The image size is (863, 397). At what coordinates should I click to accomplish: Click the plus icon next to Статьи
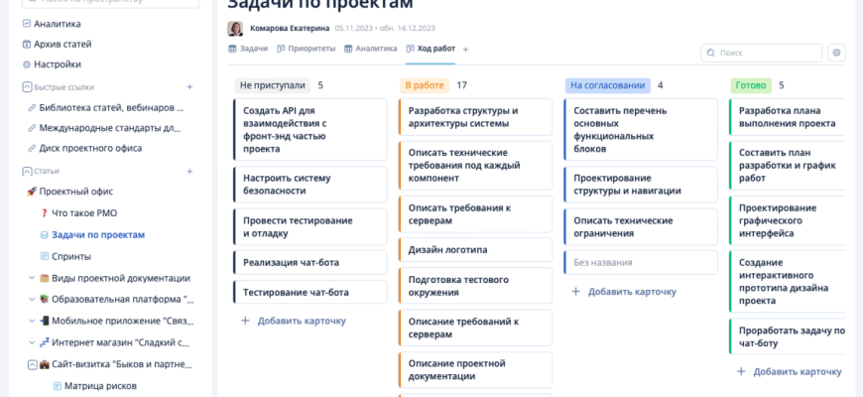point(190,171)
